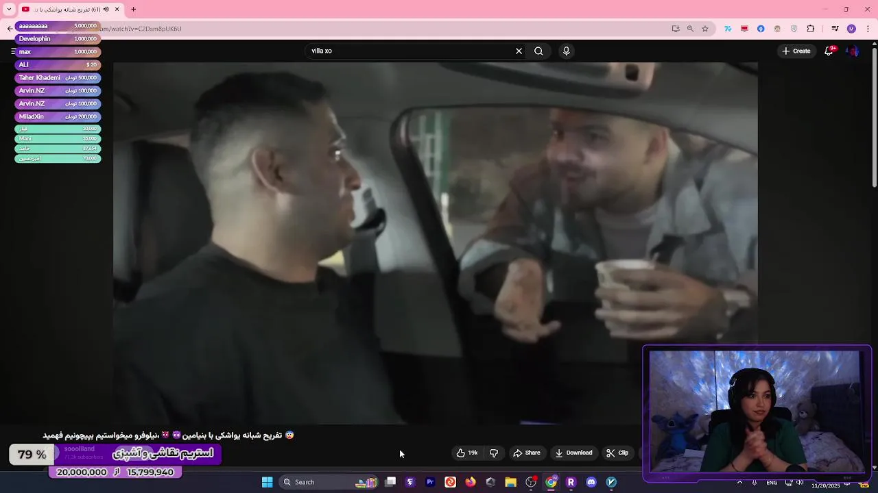Click the 79 % goal indicator
Viewport: 878px width, 493px height.
pos(32,455)
